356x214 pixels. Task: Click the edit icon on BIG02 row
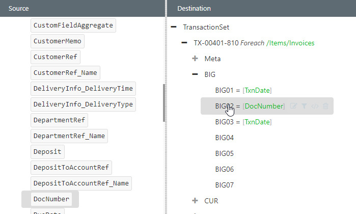click(x=293, y=106)
